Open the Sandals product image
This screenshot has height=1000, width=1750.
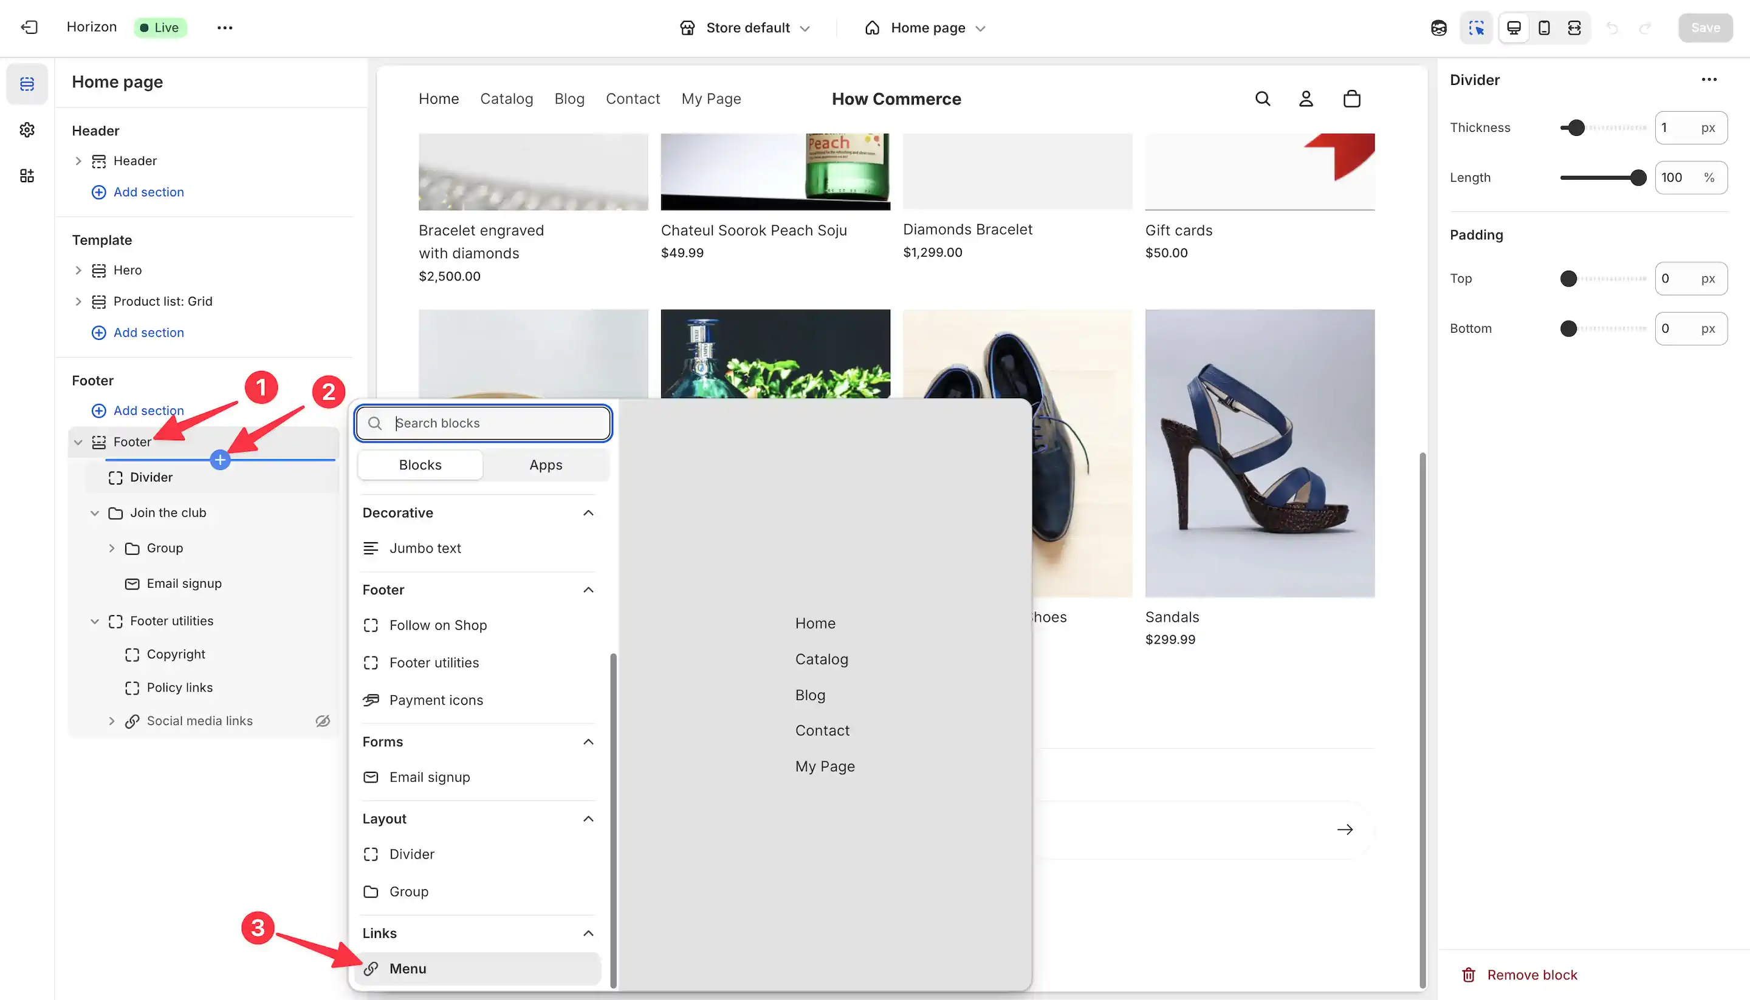1259,452
